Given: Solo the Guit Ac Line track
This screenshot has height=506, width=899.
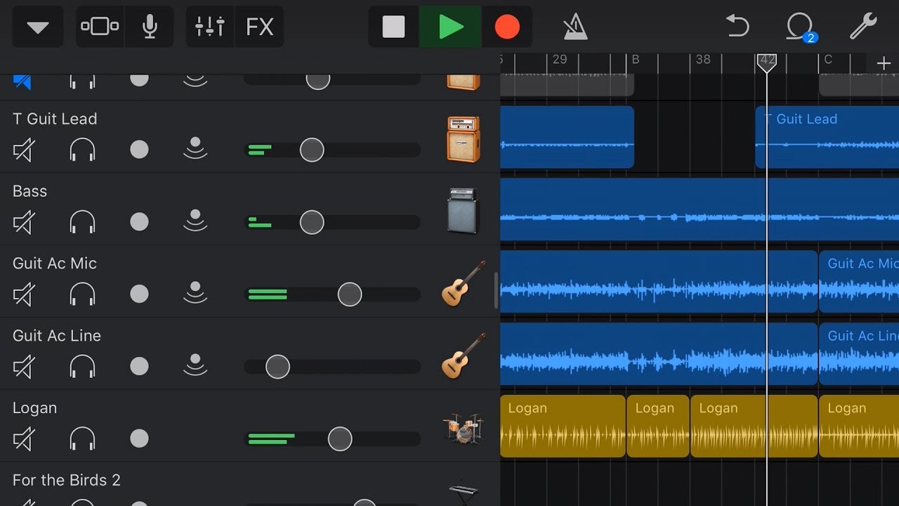Looking at the screenshot, I should coord(82,366).
